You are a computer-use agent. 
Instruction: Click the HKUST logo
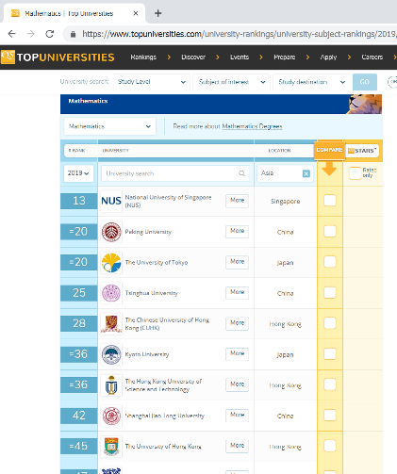tap(111, 384)
